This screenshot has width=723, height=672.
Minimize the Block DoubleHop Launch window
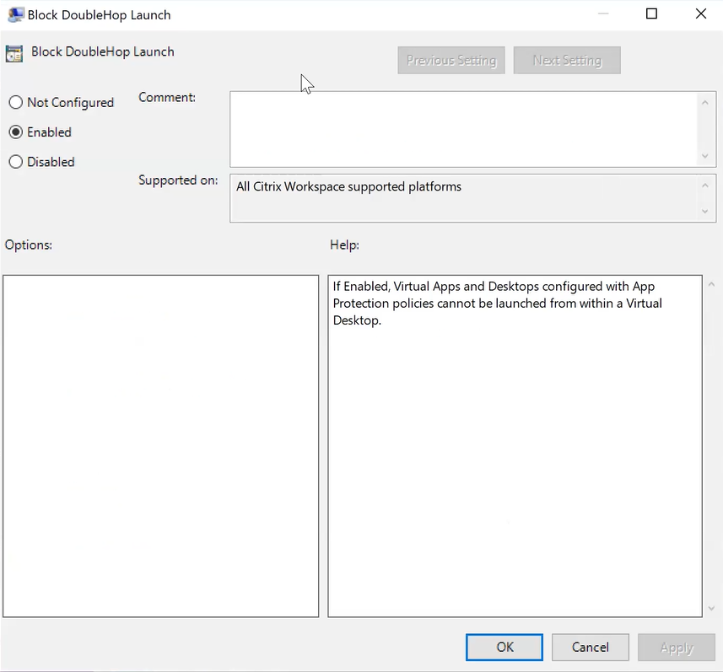coord(602,14)
